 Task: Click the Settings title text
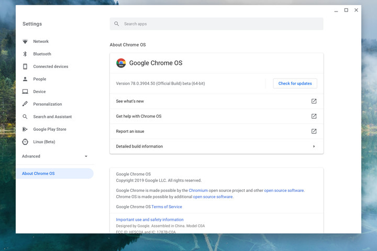pyautogui.click(x=32, y=24)
